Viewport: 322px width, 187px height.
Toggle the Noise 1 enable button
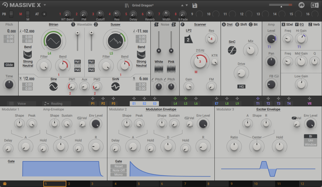click(x=156, y=24)
